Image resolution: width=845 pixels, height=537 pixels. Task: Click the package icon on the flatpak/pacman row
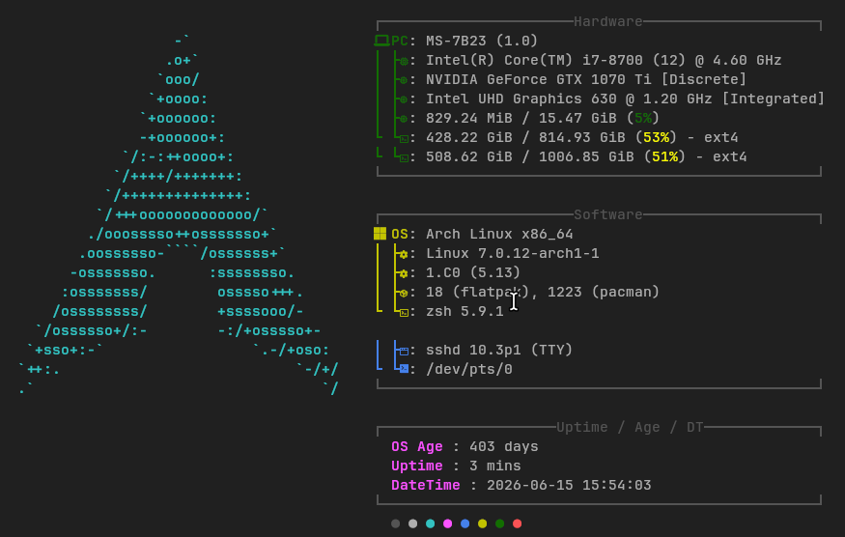click(404, 294)
